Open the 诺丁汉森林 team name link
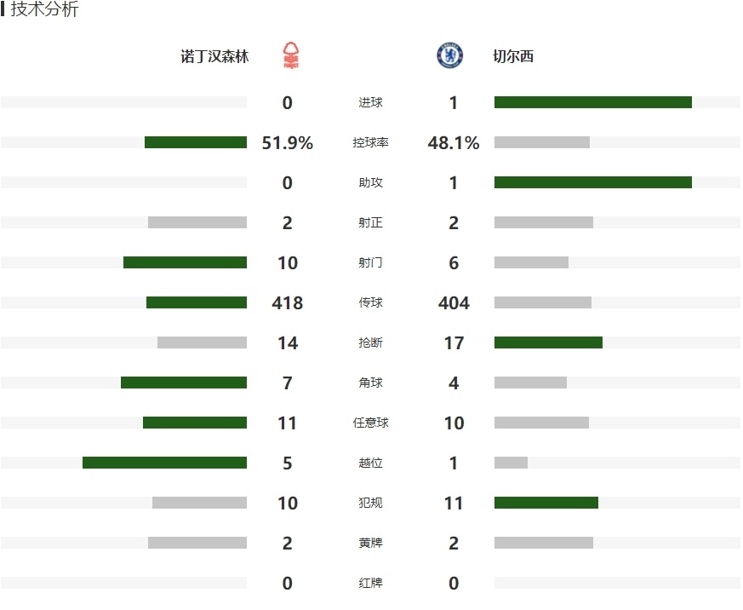This screenshot has height=610, width=743. [214, 56]
